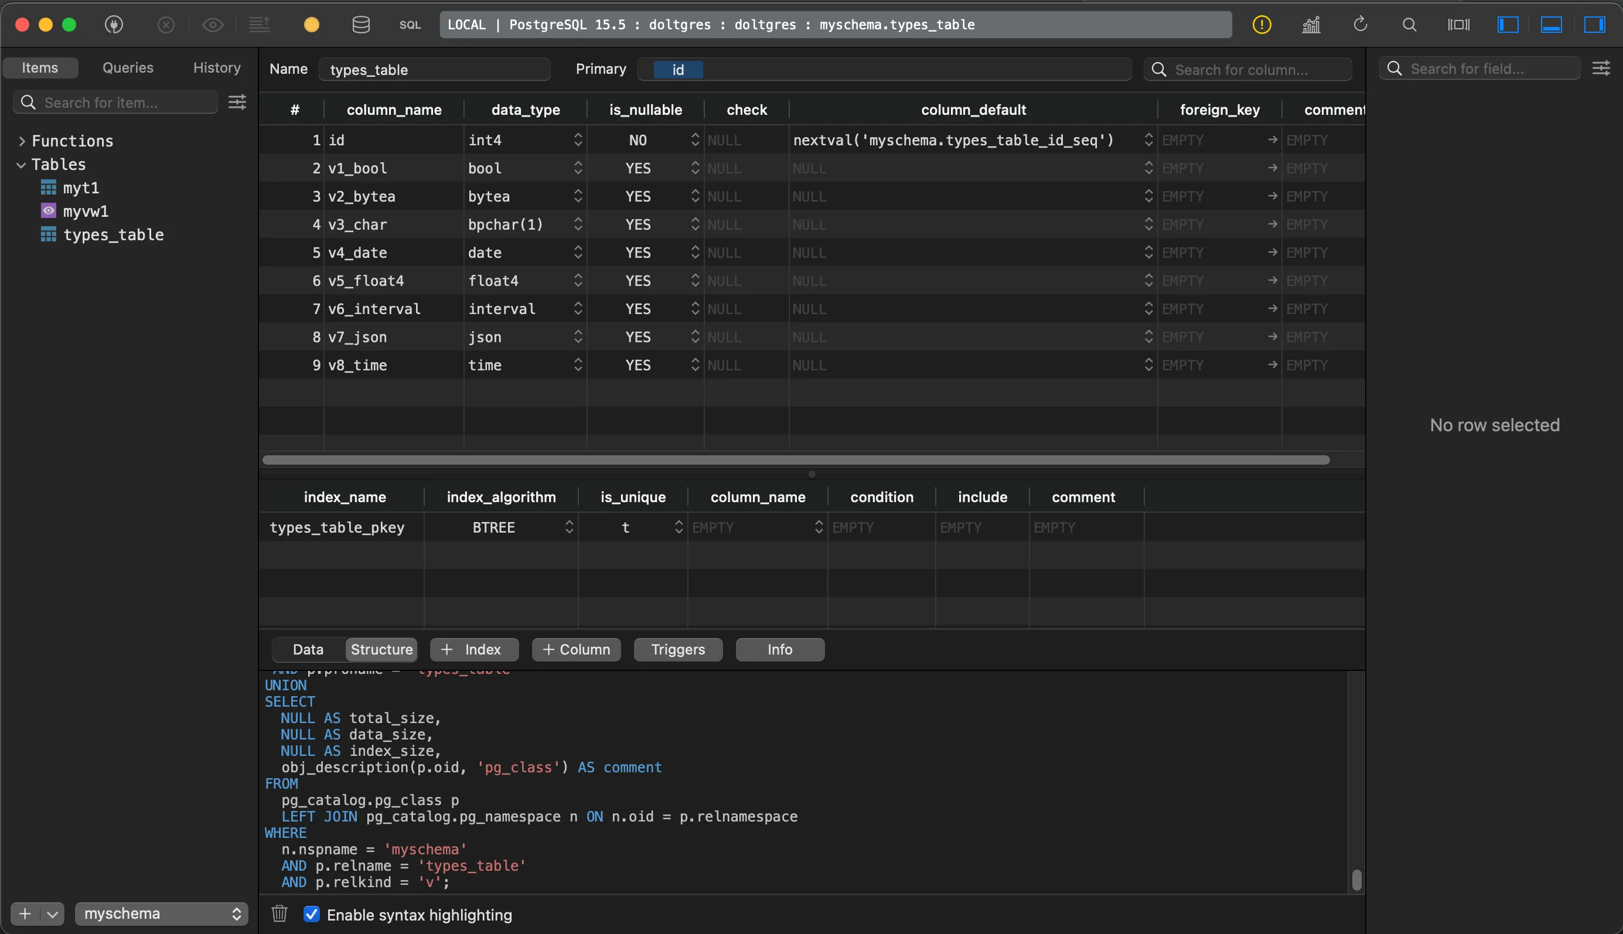Toggle the bottom console panel

(1550, 25)
